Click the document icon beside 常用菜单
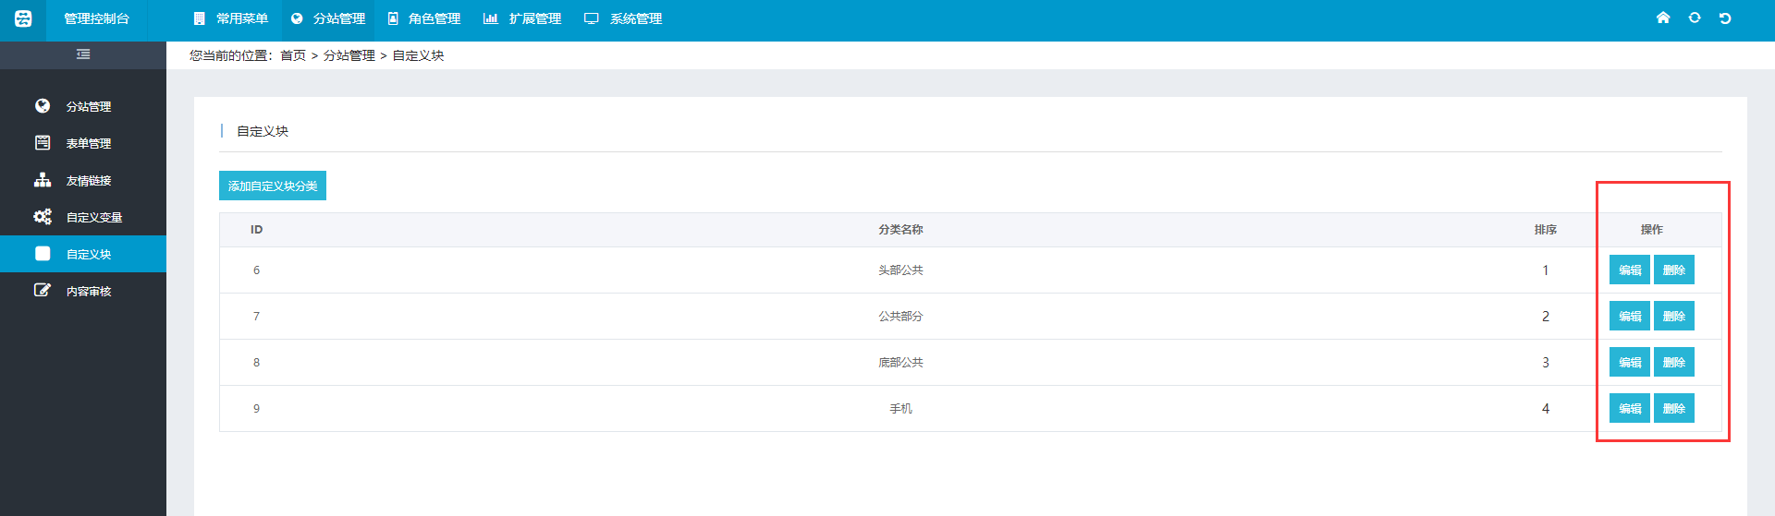 point(199,18)
